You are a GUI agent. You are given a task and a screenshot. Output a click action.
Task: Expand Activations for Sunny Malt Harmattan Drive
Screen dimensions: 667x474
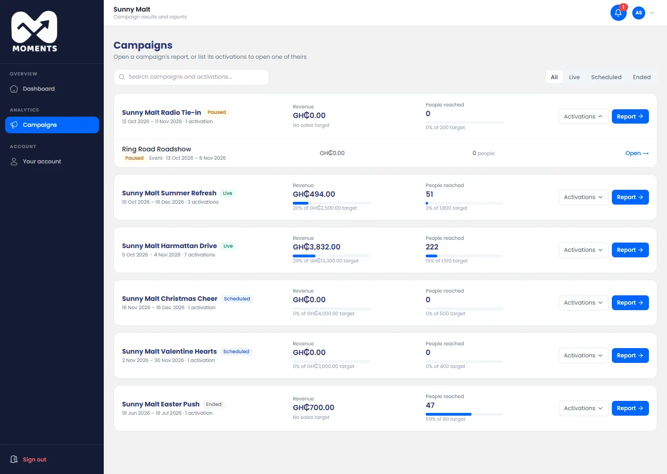pos(583,250)
